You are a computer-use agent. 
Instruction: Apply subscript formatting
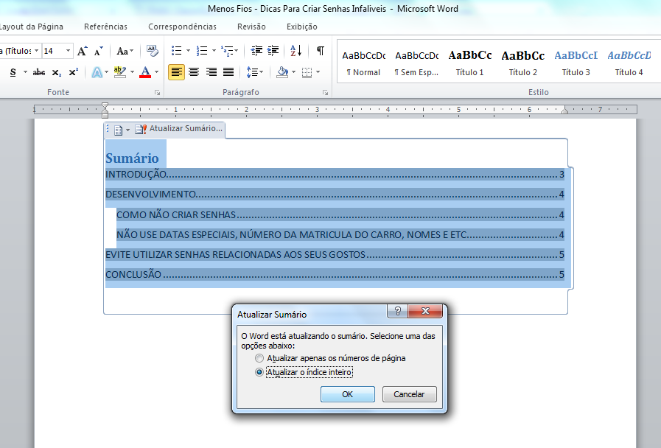point(56,72)
